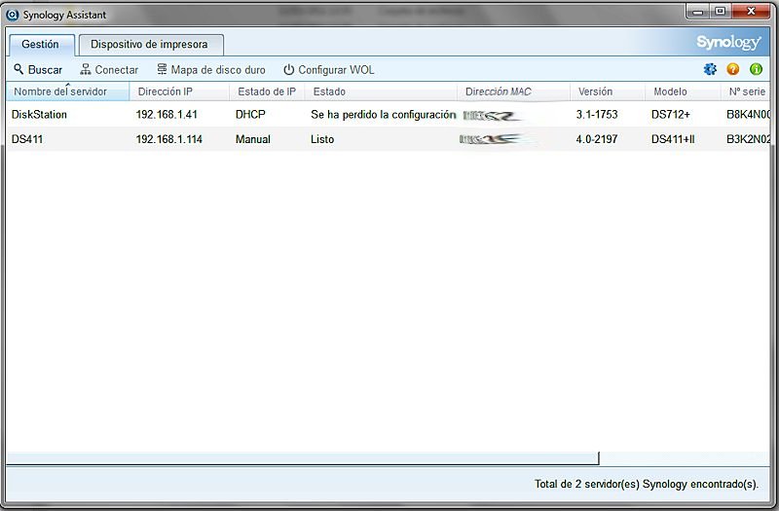Viewport: 779px width, 511px height.
Task: Sort by Nombre del servidor column
Action: tap(67, 91)
